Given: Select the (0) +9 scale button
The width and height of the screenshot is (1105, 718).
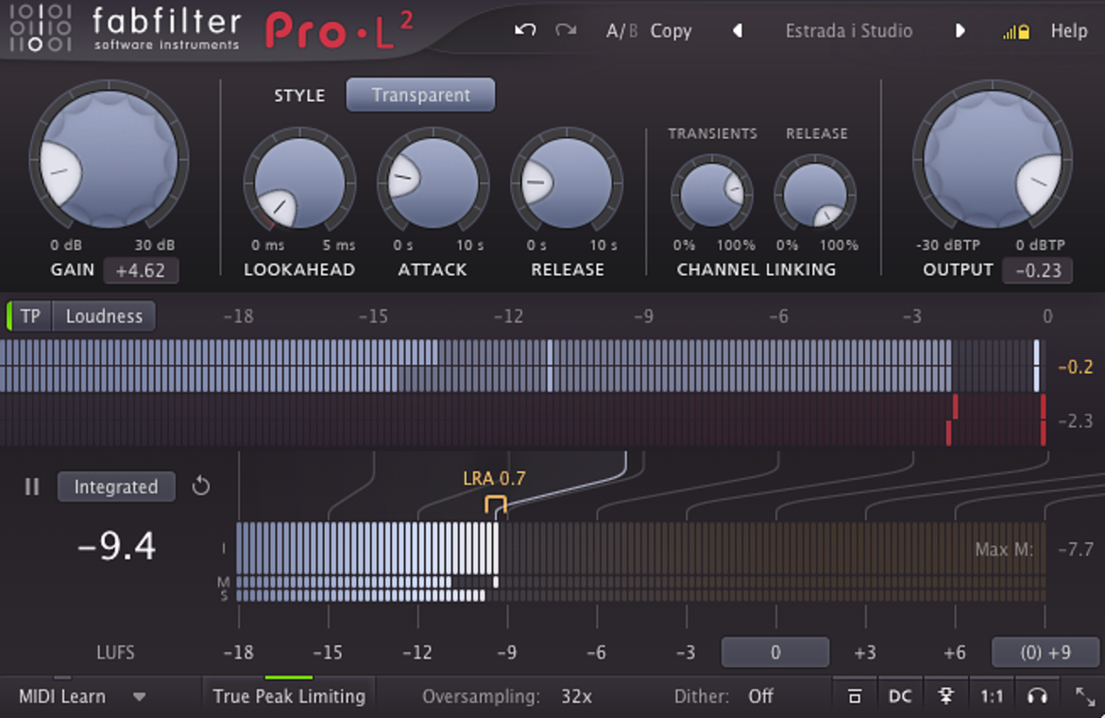Looking at the screenshot, I should [1045, 653].
